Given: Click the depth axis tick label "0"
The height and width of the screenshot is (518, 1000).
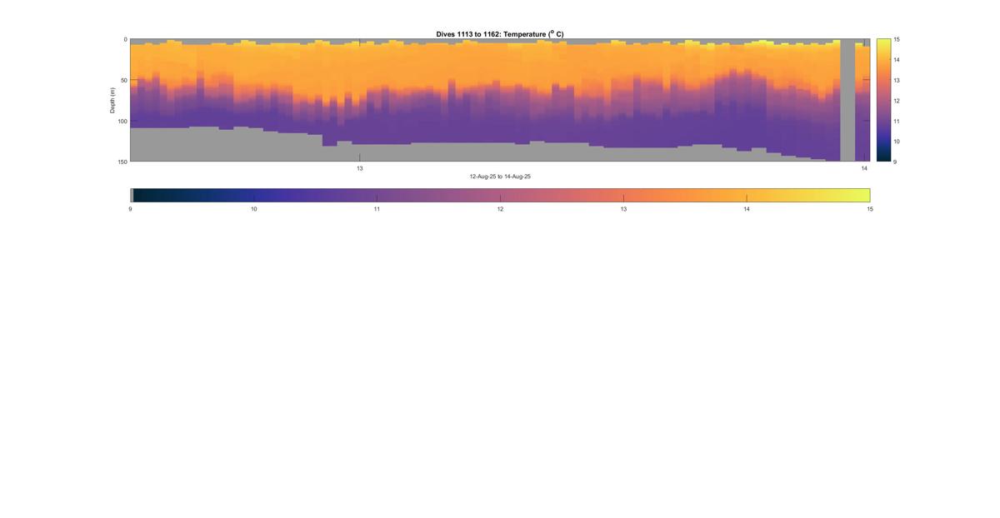Looking at the screenshot, I should 125,40.
